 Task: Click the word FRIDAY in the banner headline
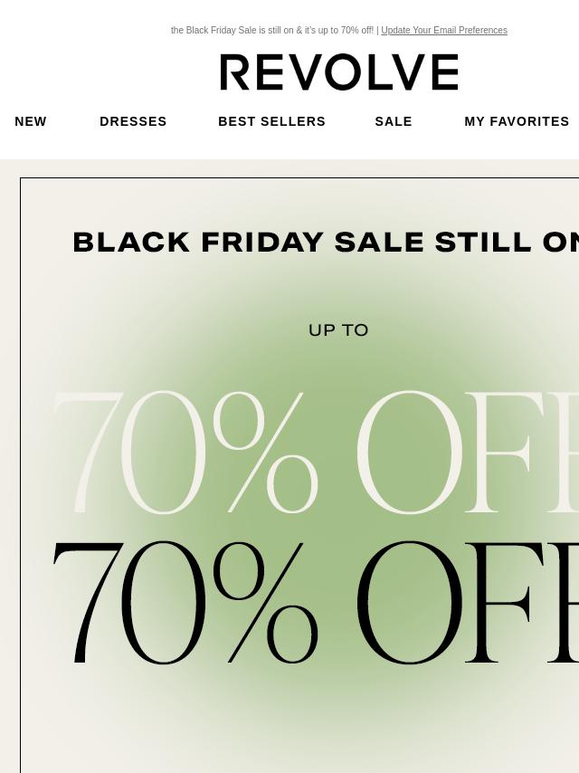pos(262,242)
